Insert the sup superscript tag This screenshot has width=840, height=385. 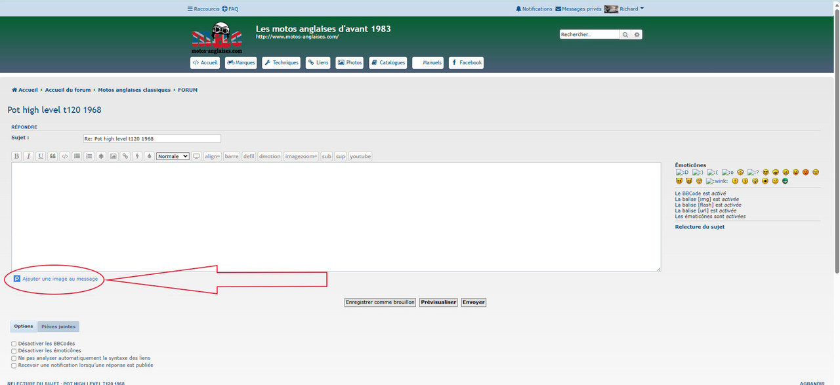pyautogui.click(x=341, y=156)
